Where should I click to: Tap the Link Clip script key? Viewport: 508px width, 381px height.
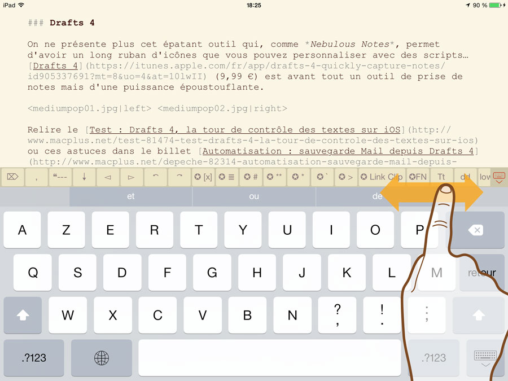pyautogui.click(x=382, y=177)
